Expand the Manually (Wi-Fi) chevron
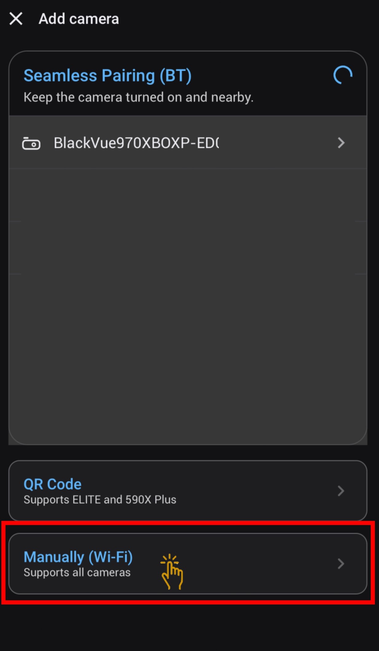Viewport: 379px width, 651px height. [341, 564]
